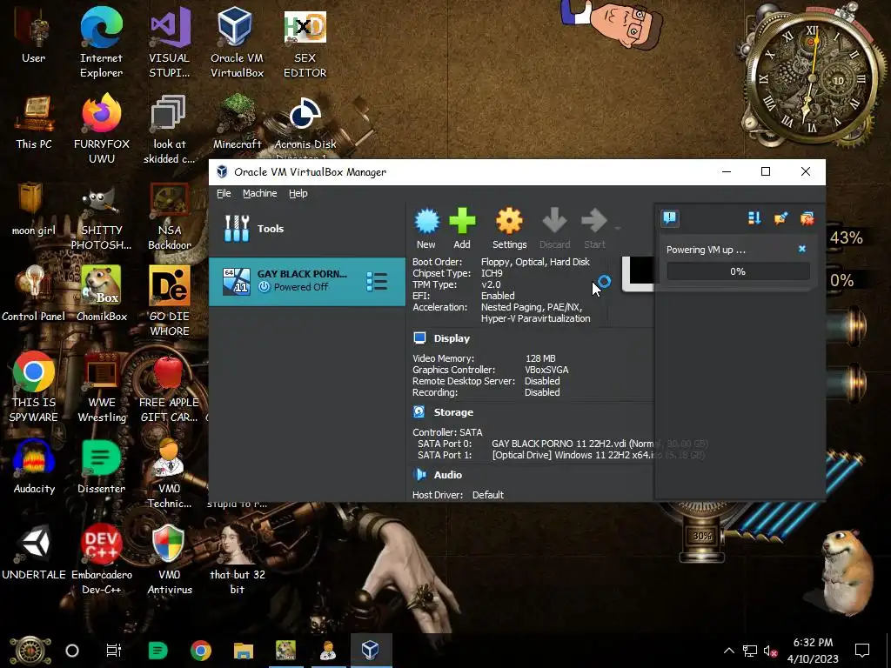Show hidden tray icons chevron

[x=729, y=651]
